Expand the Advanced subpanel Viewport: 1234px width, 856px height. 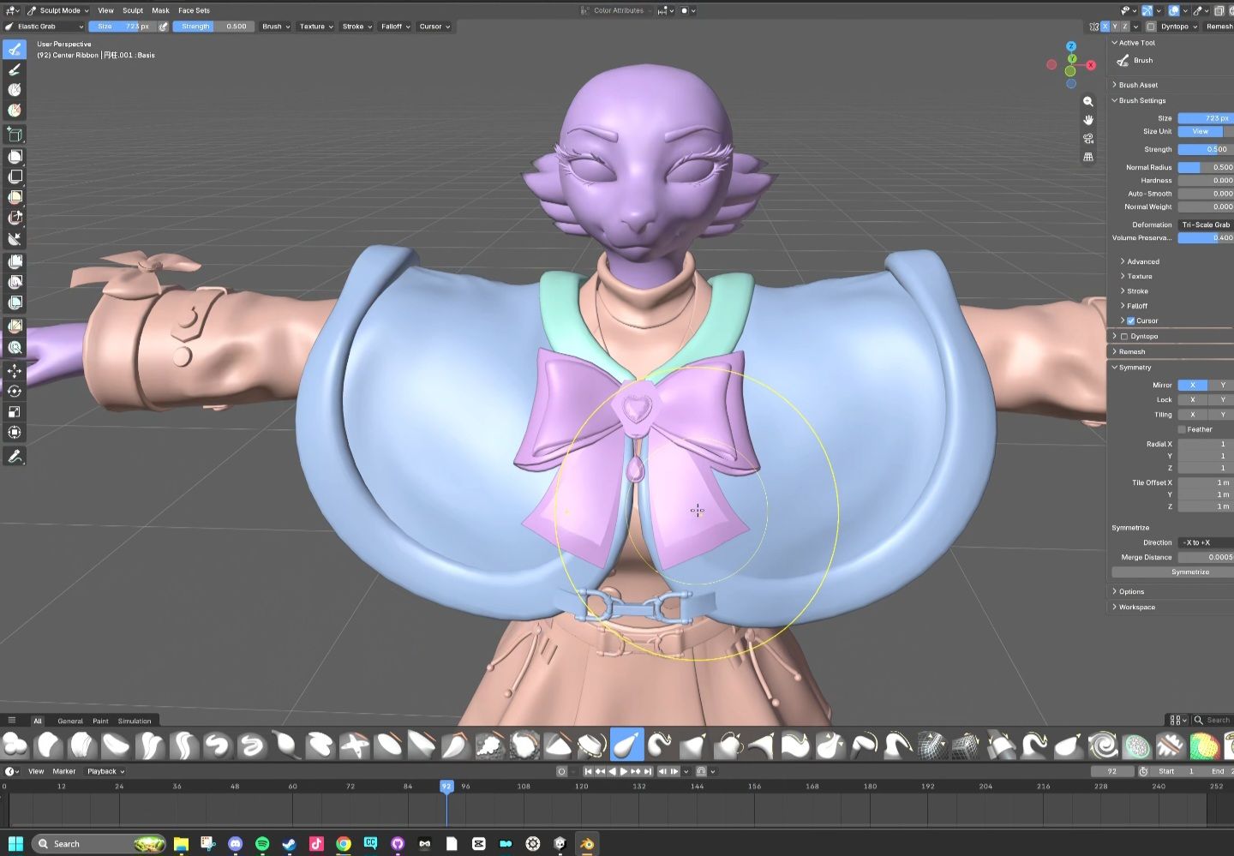click(x=1142, y=261)
